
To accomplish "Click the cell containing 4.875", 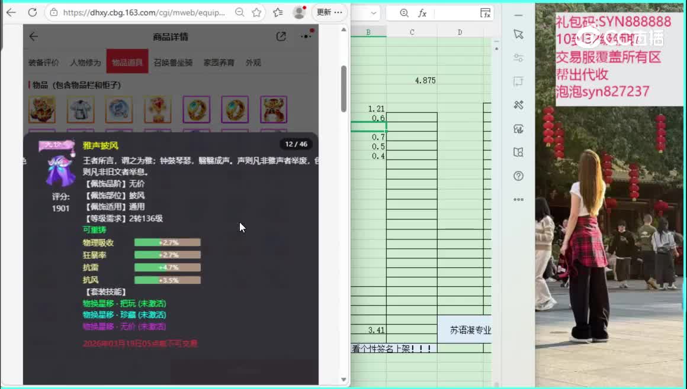I will 412,80.
